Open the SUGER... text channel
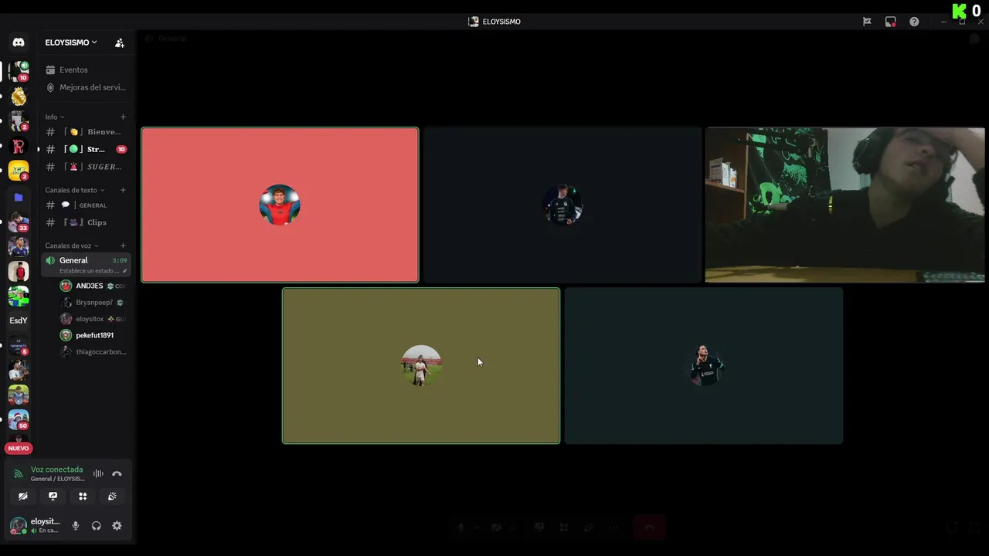 [86, 167]
